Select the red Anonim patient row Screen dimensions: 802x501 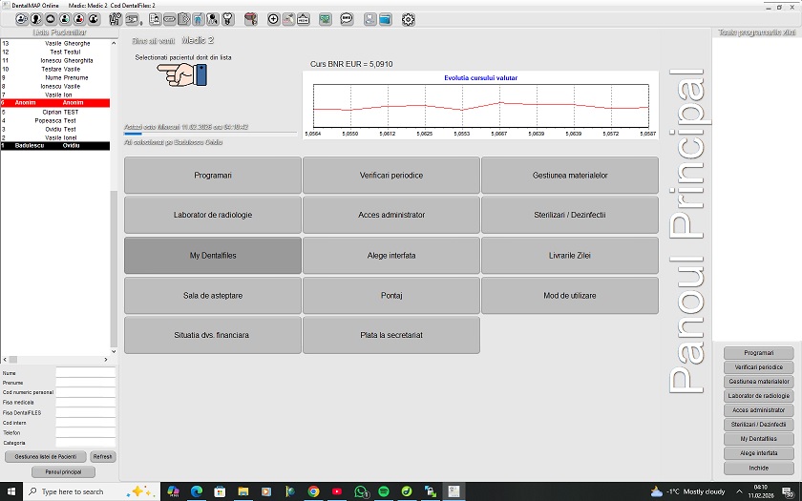(55, 102)
